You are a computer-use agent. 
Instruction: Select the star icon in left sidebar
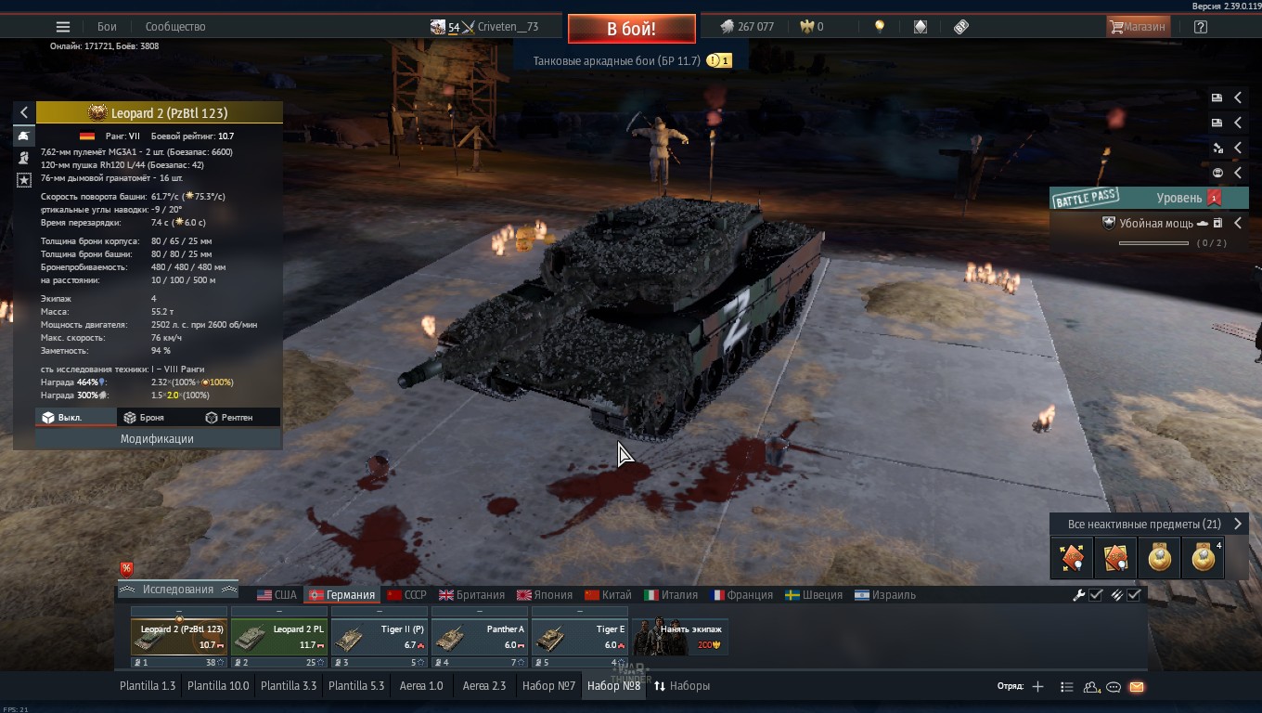pyautogui.click(x=24, y=179)
